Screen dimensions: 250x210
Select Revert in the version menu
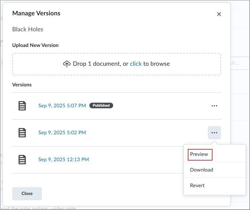point(197,186)
